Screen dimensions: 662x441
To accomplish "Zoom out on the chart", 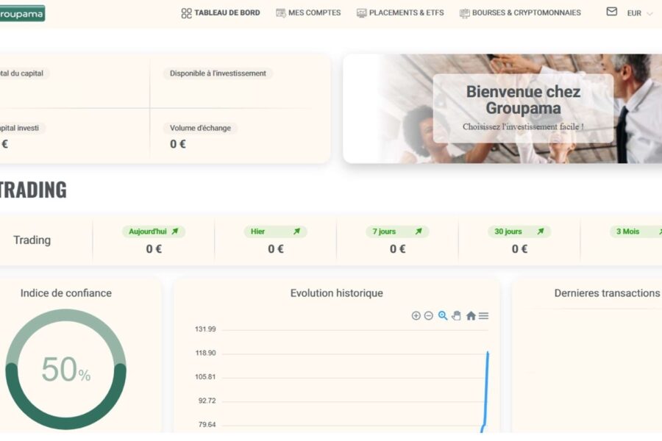I will pos(429,315).
